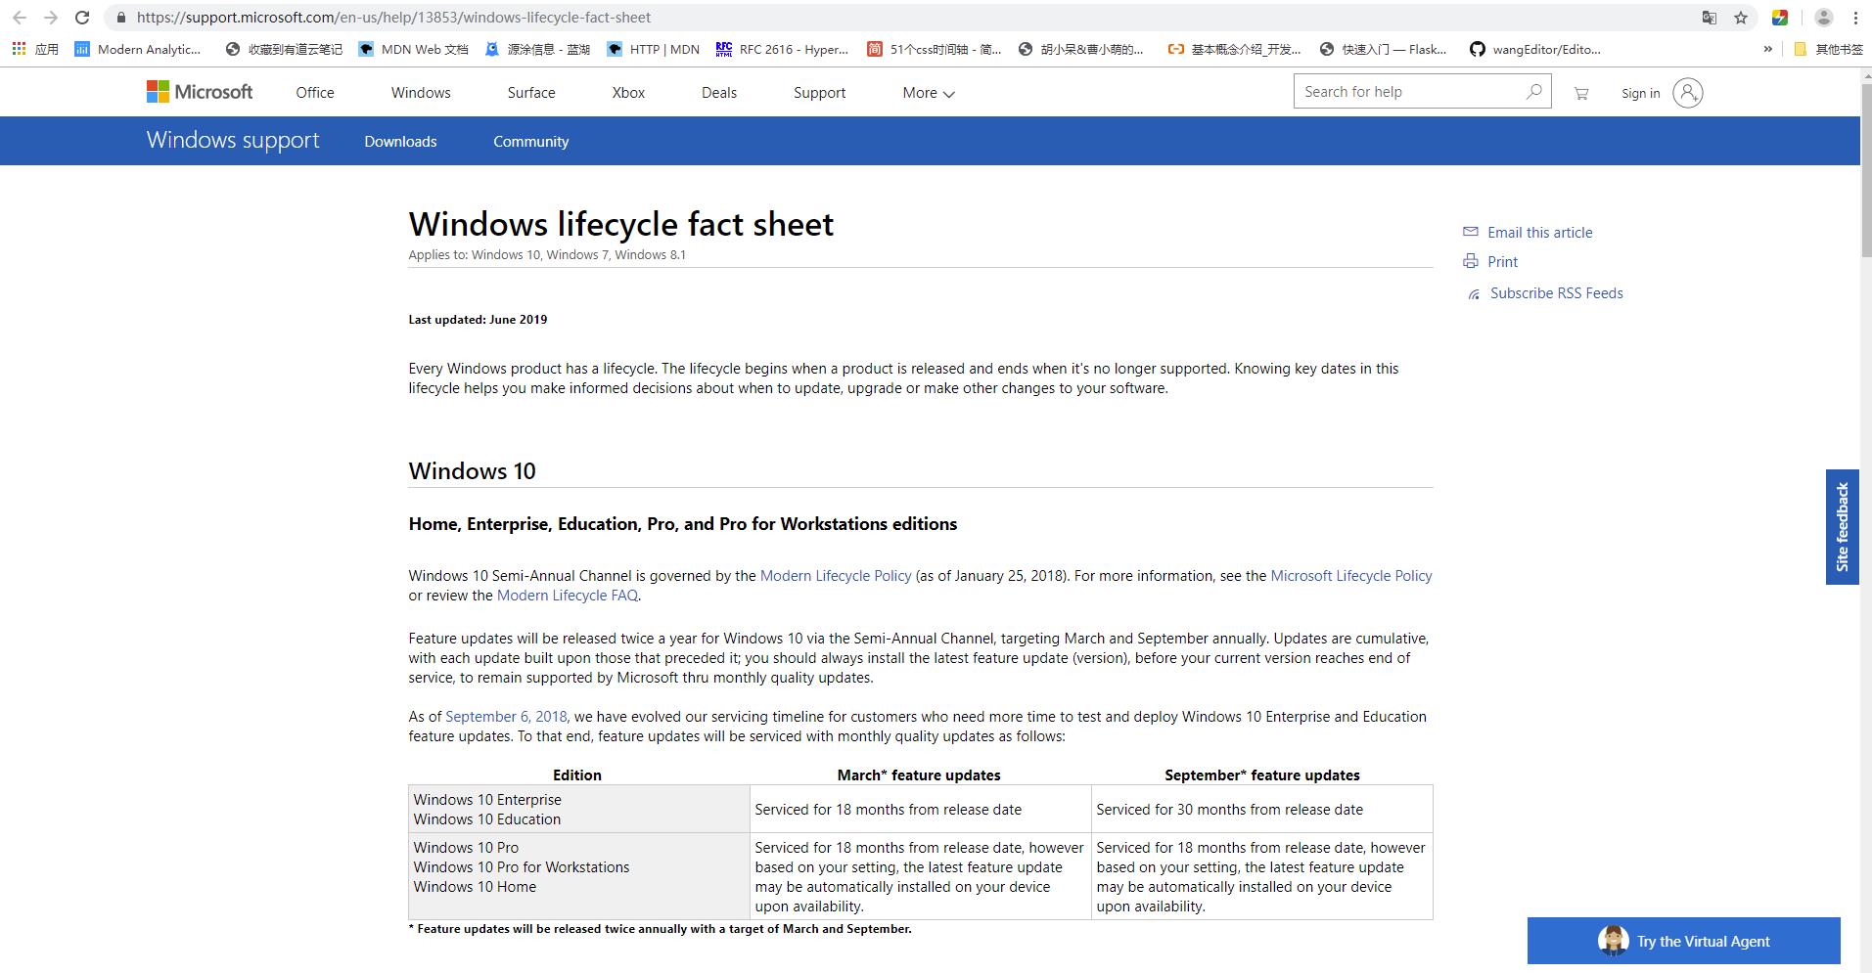
Task: Click the search magnifier icon
Action: pos(1533,92)
